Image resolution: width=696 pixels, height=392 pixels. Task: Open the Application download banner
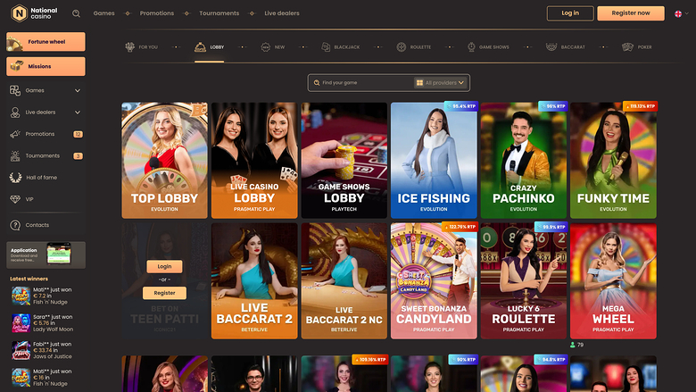click(46, 254)
